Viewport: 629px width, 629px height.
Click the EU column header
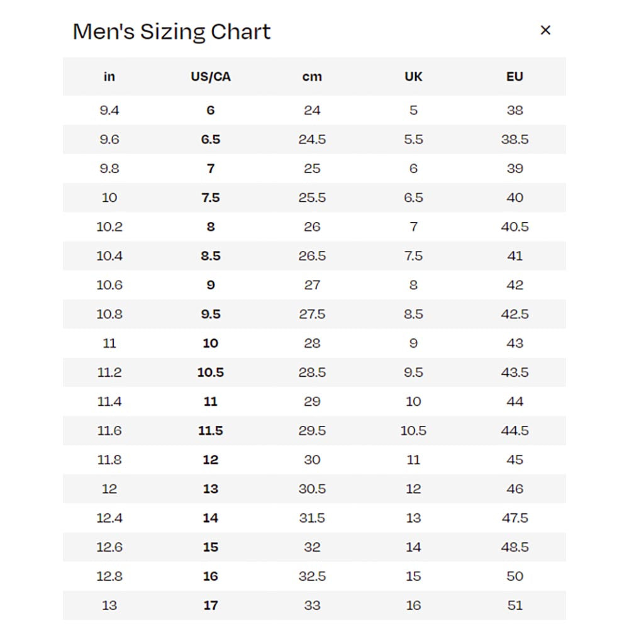(x=515, y=77)
